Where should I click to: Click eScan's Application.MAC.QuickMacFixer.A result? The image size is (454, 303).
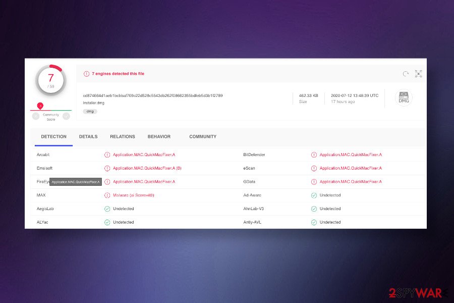tap(351, 168)
